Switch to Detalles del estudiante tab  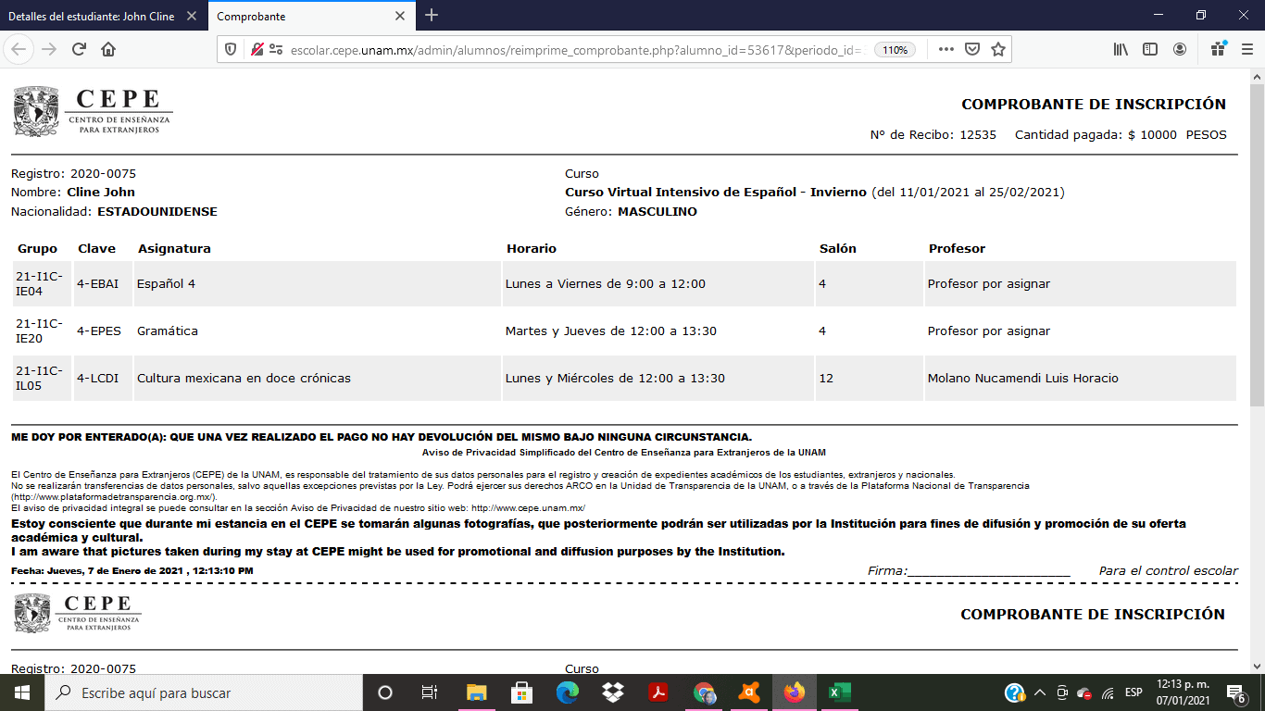click(91, 16)
